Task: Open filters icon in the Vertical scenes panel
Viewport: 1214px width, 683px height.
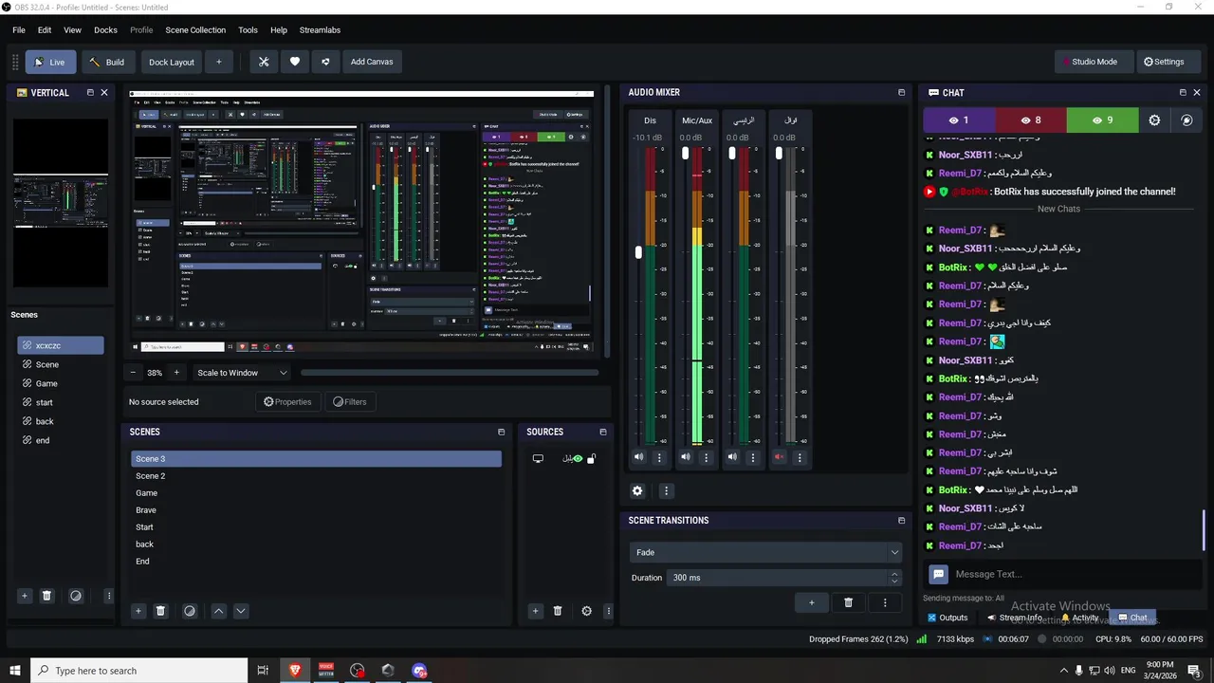Action: (x=76, y=596)
